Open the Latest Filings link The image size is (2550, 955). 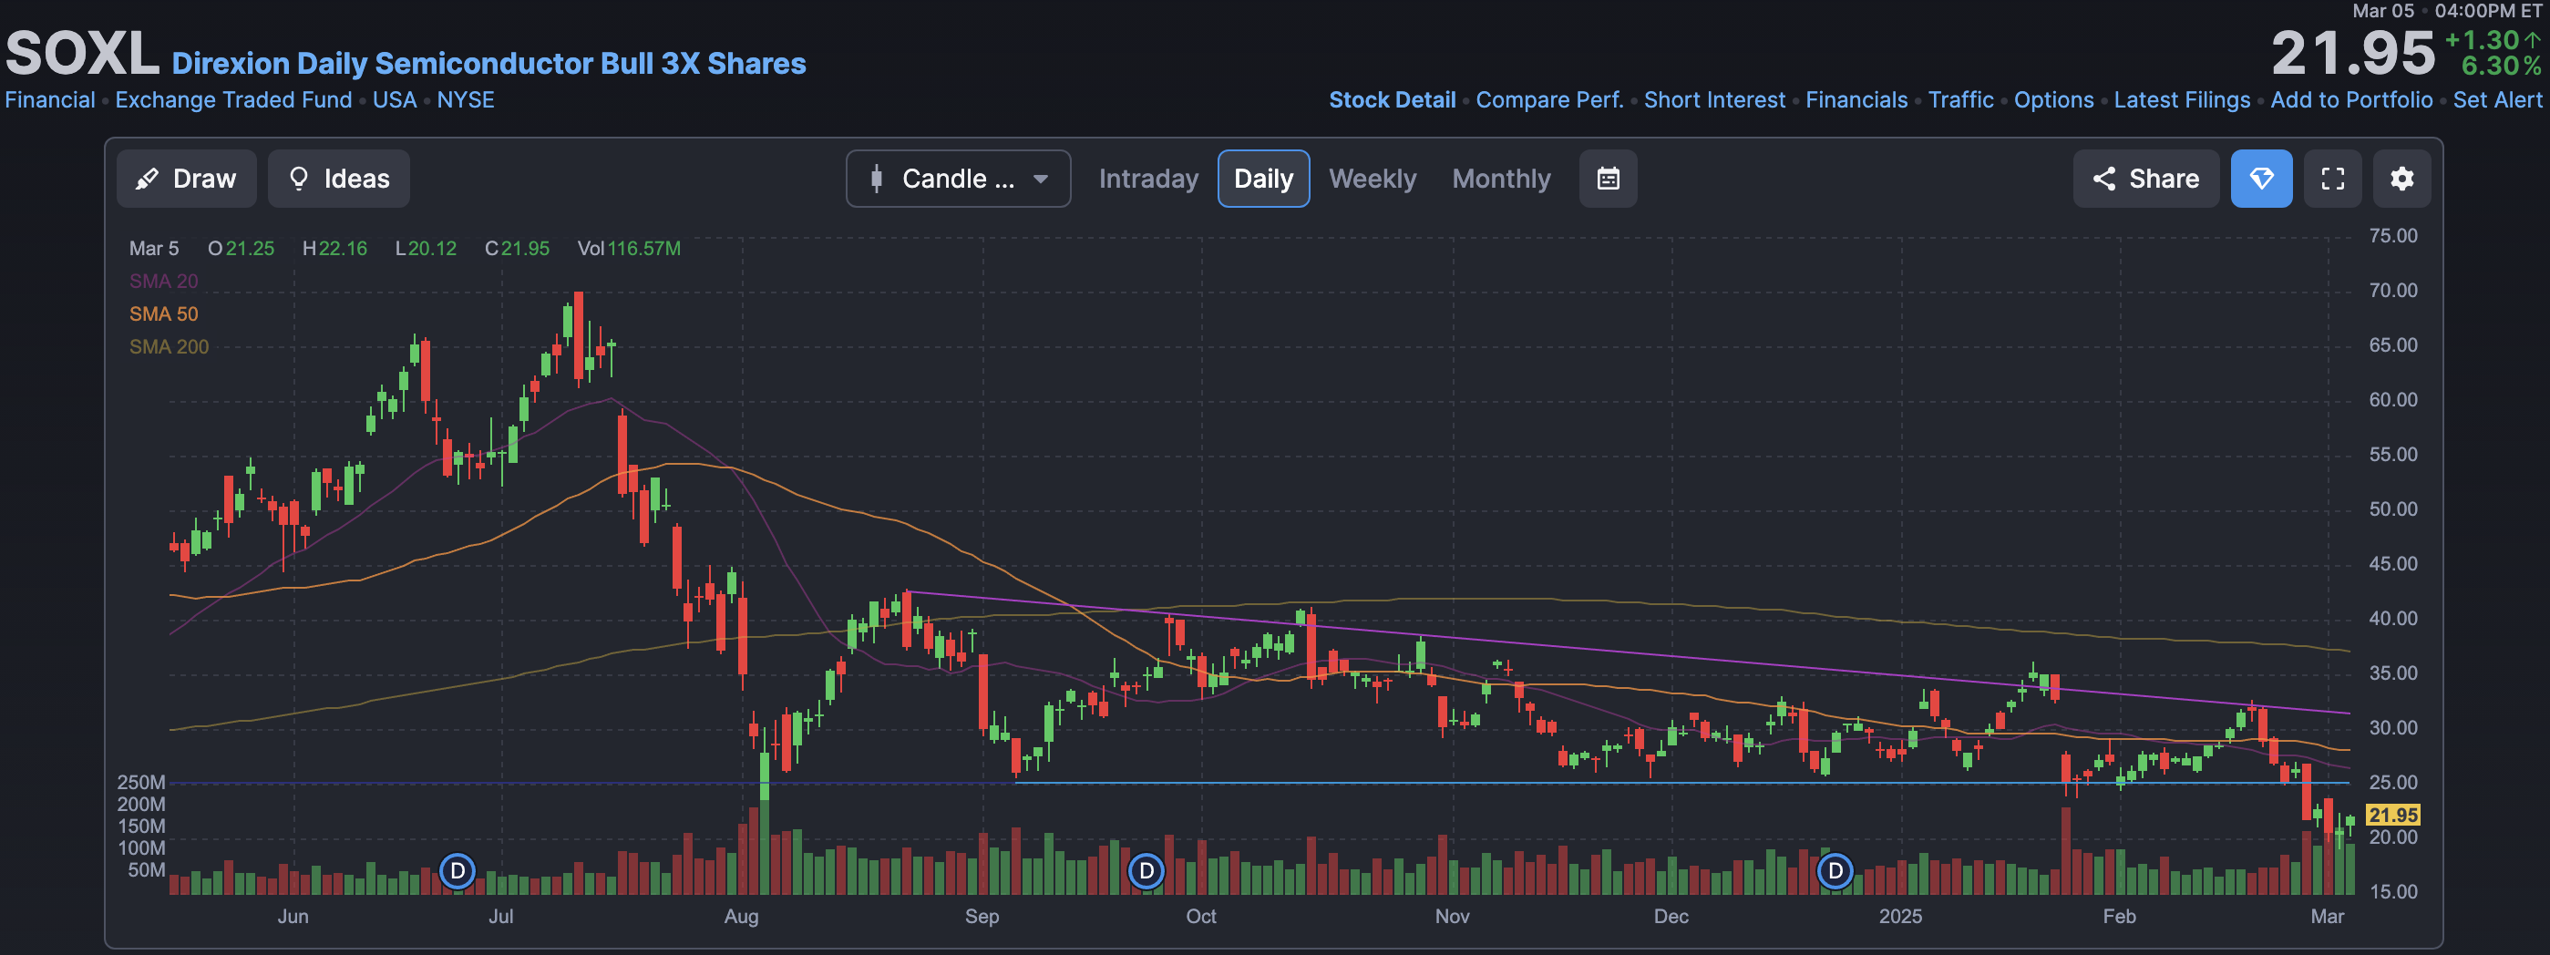click(x=2182, y=100)
